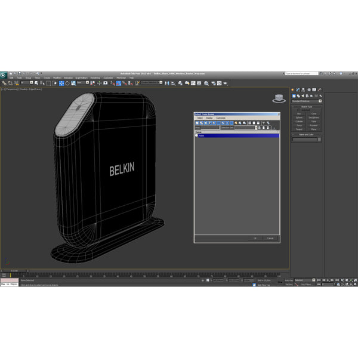The image size is (358, 358).
Task: Collapse the Name and Color rollout
Action: tap(307, 134)
